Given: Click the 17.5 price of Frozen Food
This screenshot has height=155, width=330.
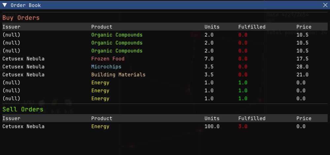Looking at the screenshot, I should coord(302,59).
